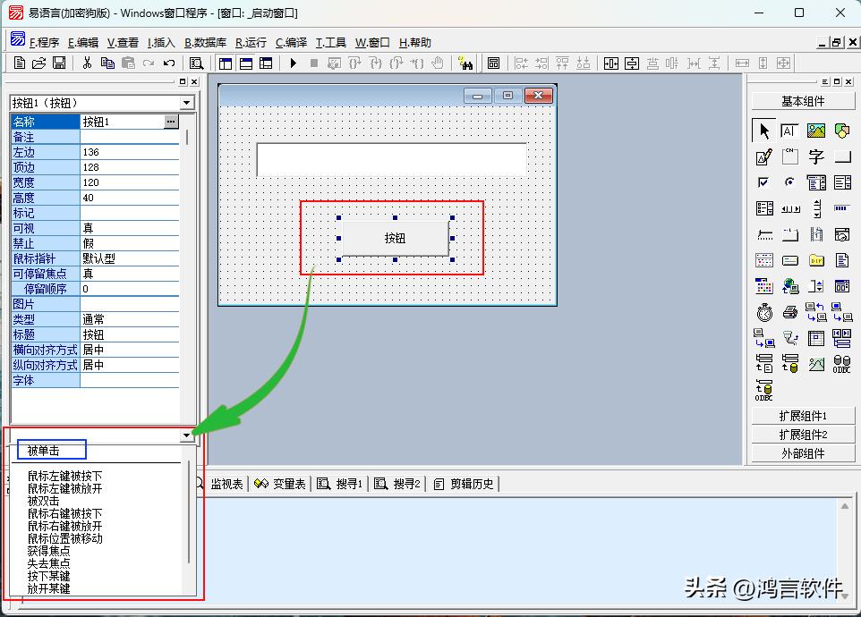Click the Run program play icon
This screenshot has width=861, height=617.
pos(293,63)
